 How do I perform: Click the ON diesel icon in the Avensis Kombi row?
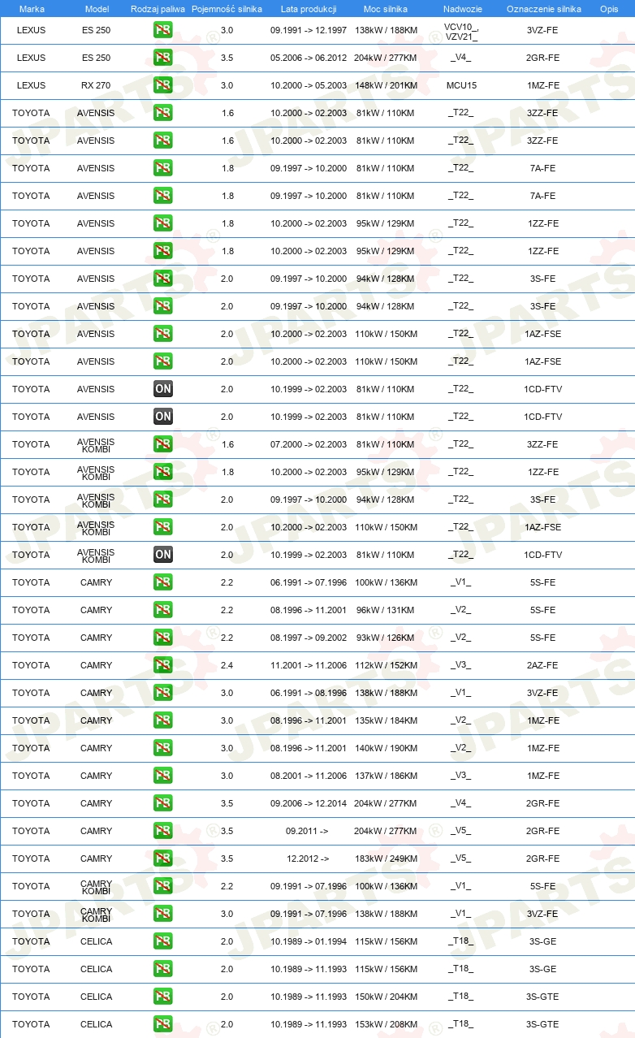tap(163, 555)
